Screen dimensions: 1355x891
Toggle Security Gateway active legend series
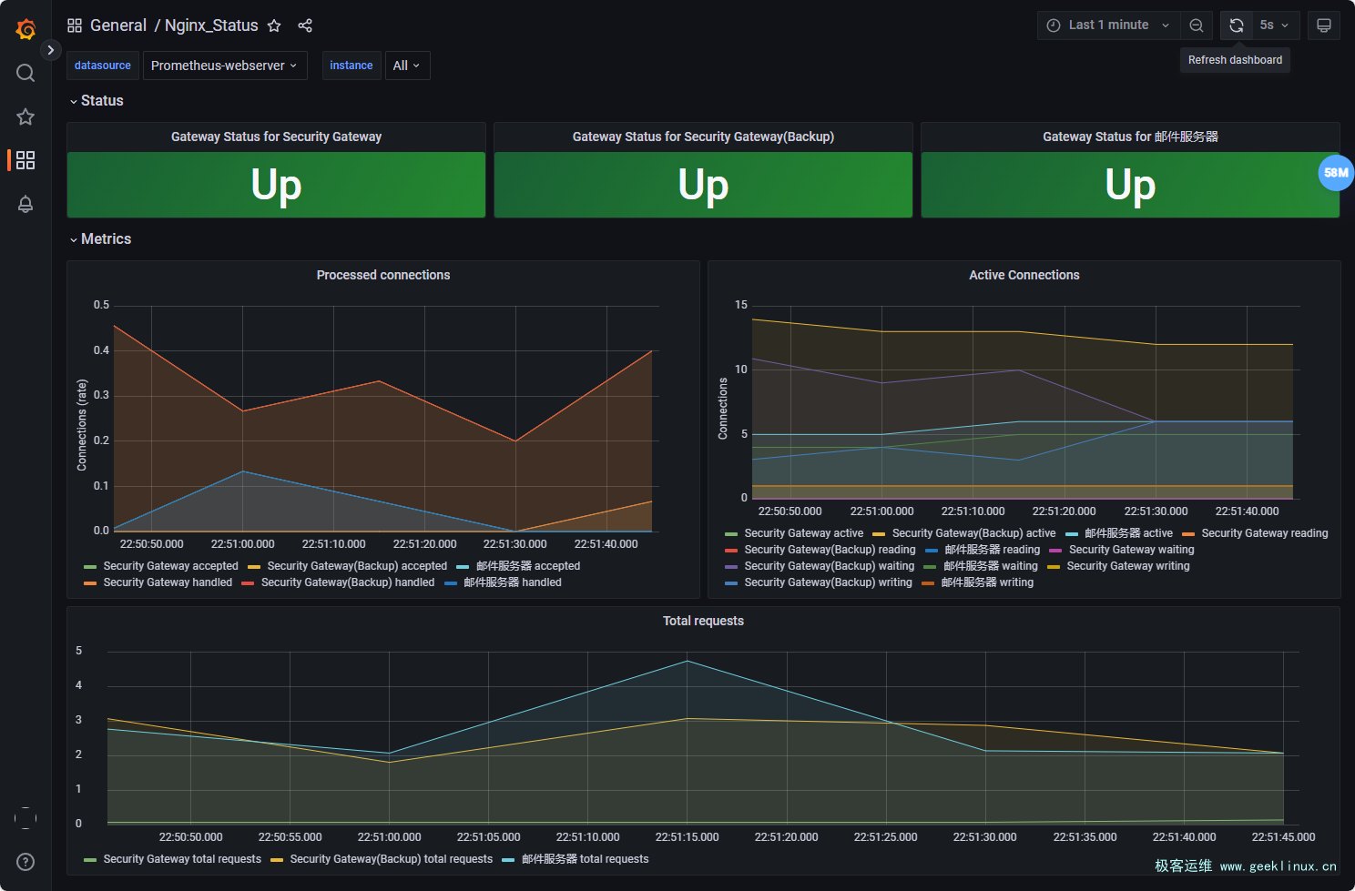point(803,533)
